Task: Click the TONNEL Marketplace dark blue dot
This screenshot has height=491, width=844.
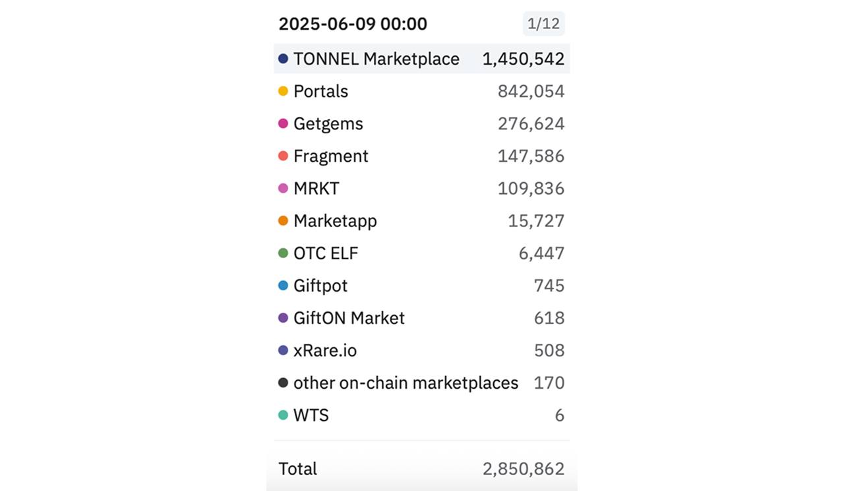Action: tap(283, 59)
